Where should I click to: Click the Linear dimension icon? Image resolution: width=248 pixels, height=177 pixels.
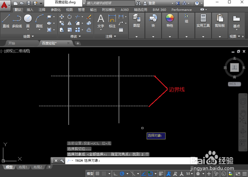pyautogui.click(x=121, y=16)
